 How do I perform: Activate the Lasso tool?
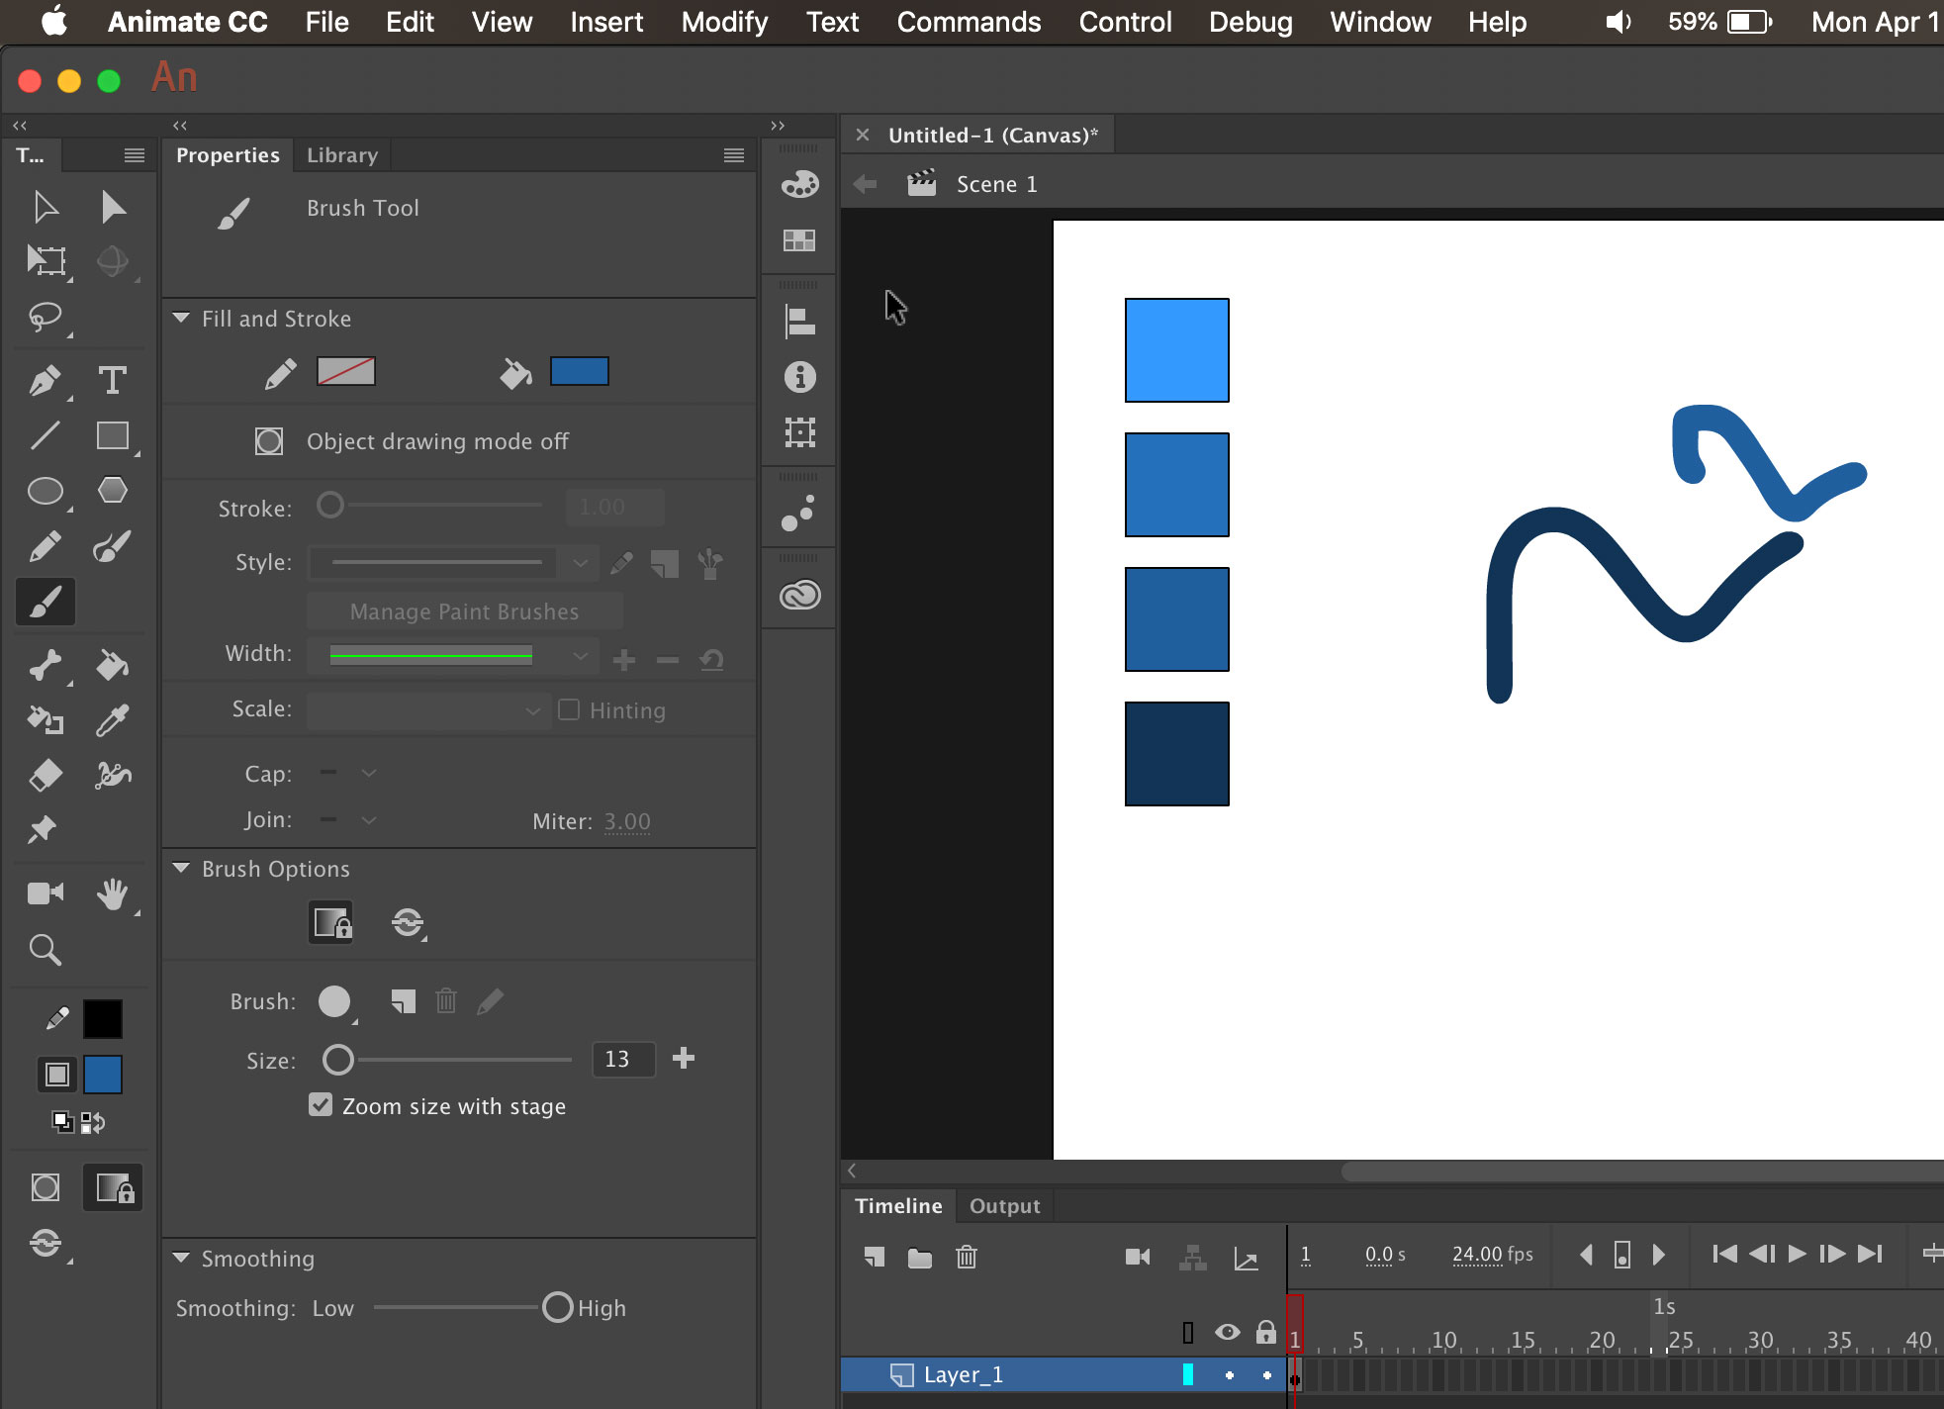[45, 318]
